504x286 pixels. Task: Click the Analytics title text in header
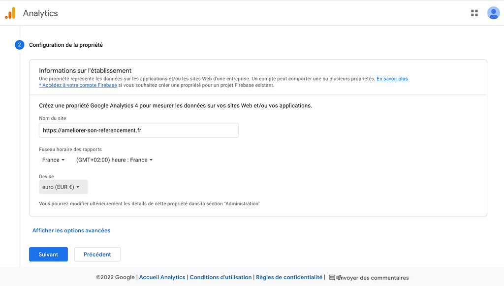(x=40, y=13)
